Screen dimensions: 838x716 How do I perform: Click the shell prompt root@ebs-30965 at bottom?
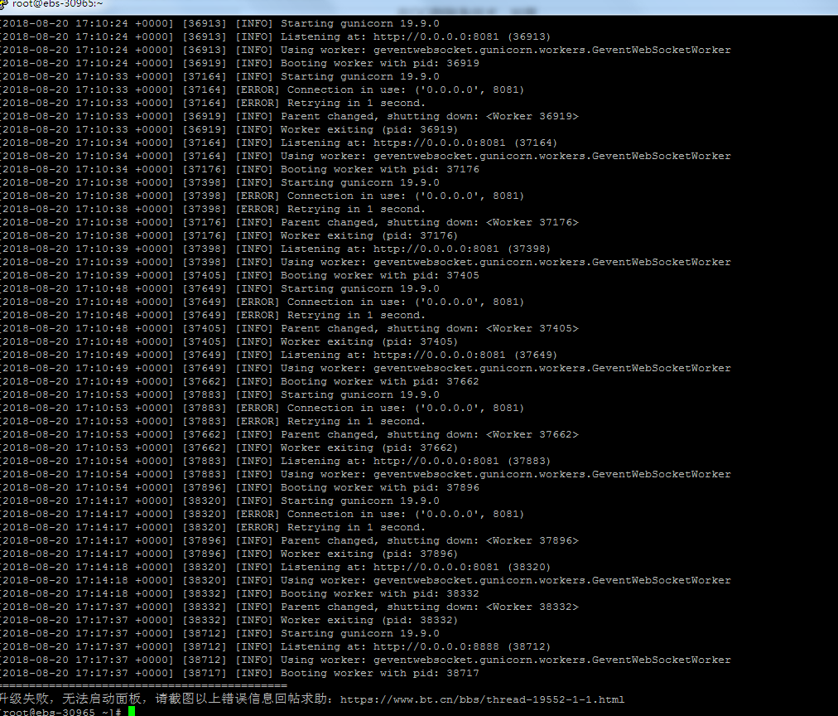(x=61, y=712)
